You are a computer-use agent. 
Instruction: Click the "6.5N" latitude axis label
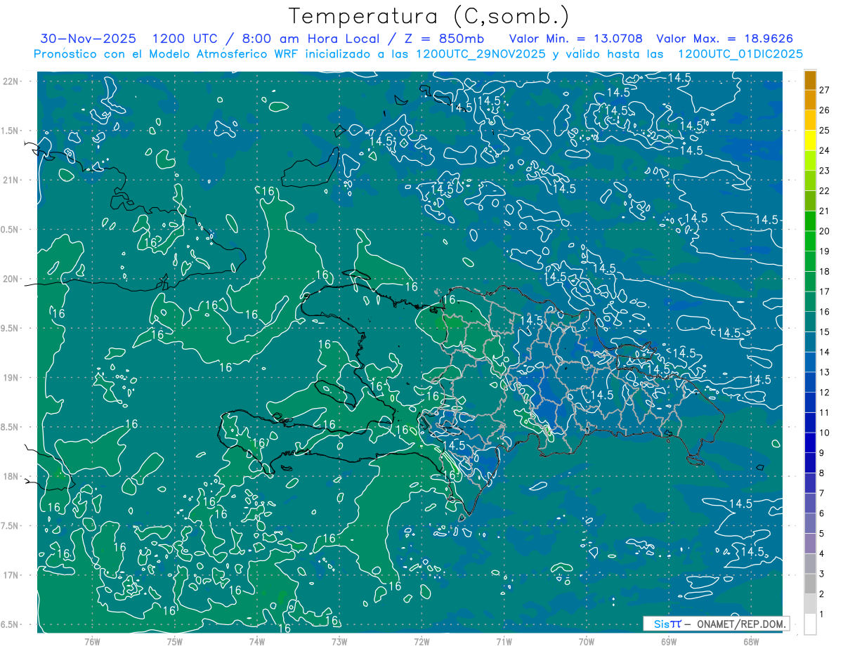(10, 624)
